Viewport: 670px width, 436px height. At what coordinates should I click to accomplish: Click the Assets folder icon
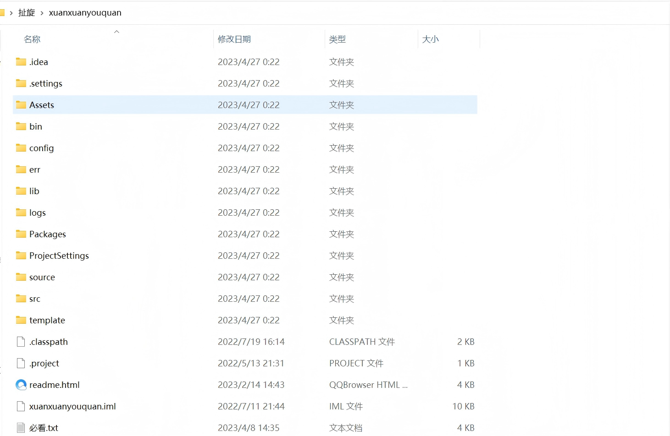point(21,105)
